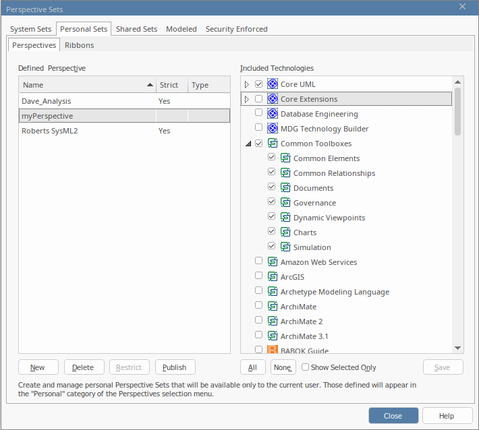Open the Ribbons tab

click(79, 45)
